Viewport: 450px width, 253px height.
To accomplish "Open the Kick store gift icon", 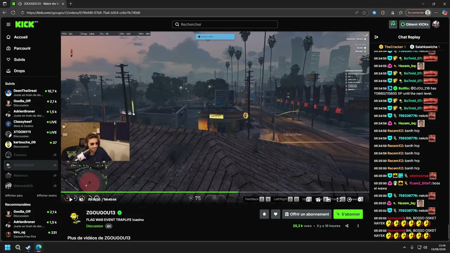I will [x=393, y=24].
